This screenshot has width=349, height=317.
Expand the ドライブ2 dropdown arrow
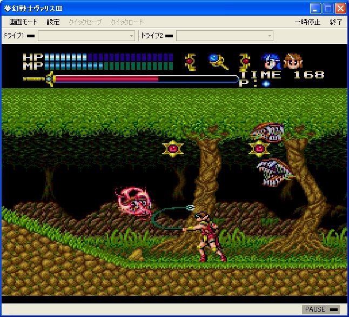click(x=270, y=36)
